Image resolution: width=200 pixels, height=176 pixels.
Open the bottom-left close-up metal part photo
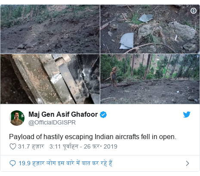(50, 79)
